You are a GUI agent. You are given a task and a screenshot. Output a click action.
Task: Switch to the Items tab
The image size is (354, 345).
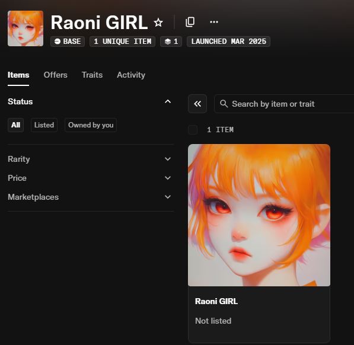click(18, 75)
